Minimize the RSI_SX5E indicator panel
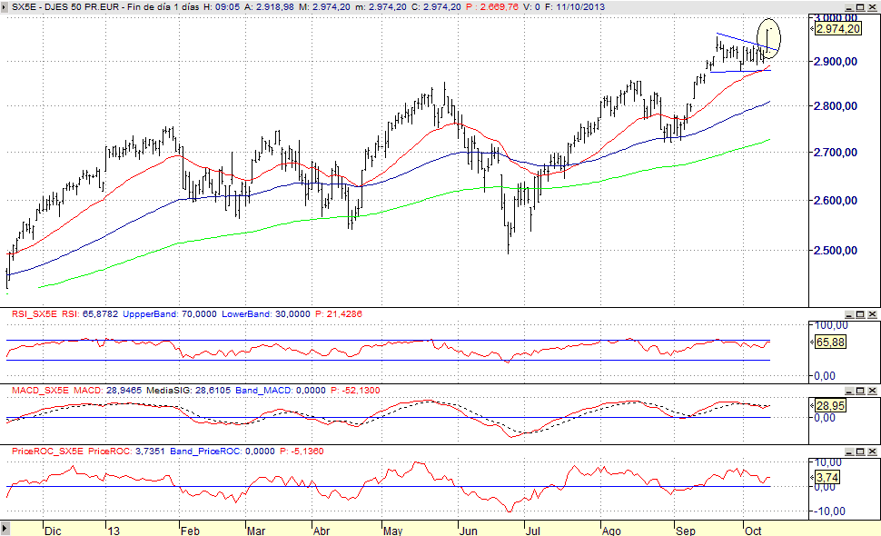 click(848, 314)
